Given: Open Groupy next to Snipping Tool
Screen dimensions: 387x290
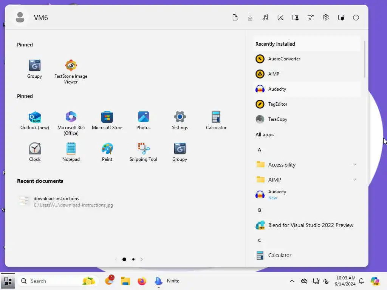Looking at the screenshot, I should click(x=180, y=152).
